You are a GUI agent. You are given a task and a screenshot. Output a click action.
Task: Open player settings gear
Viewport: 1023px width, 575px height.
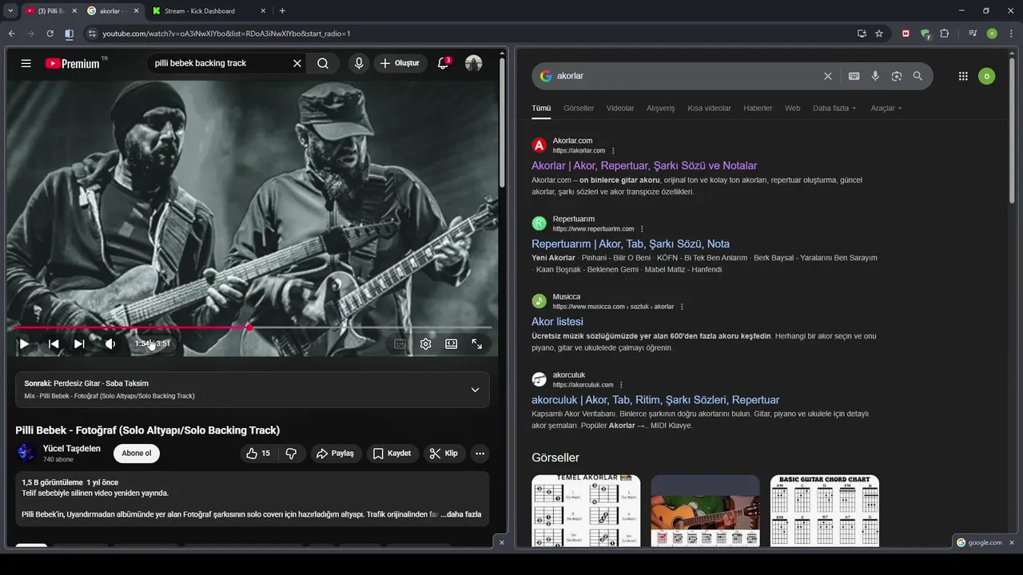[426, 344]
